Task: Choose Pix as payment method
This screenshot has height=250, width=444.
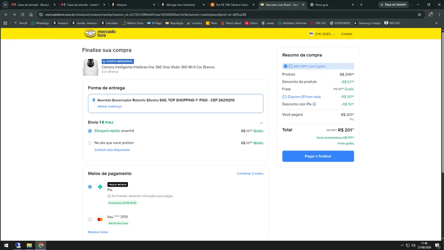Action: pyautogui.click(x=90, y=187)
